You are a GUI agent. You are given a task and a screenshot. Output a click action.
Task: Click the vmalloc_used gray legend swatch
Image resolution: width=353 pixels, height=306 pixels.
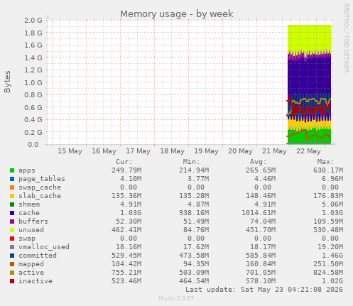(x=12, y=247)
